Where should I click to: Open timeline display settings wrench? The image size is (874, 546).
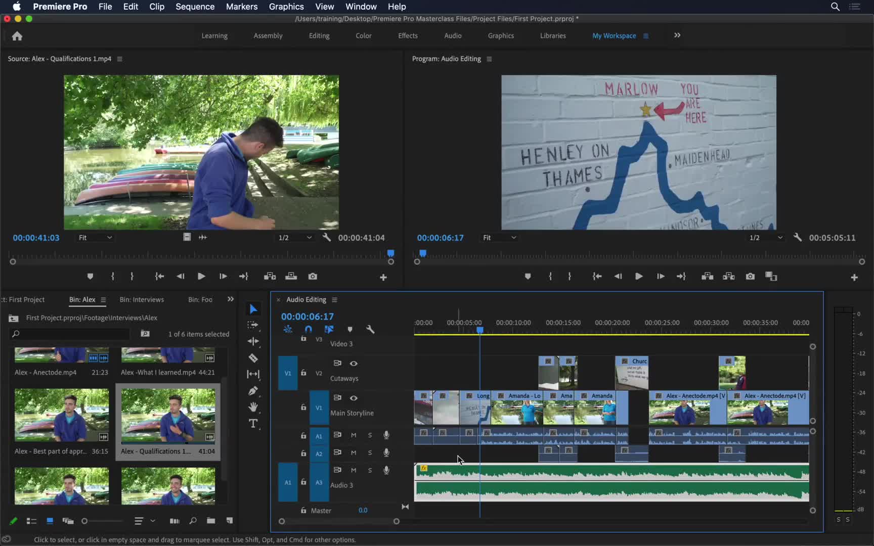pos(370,329)
